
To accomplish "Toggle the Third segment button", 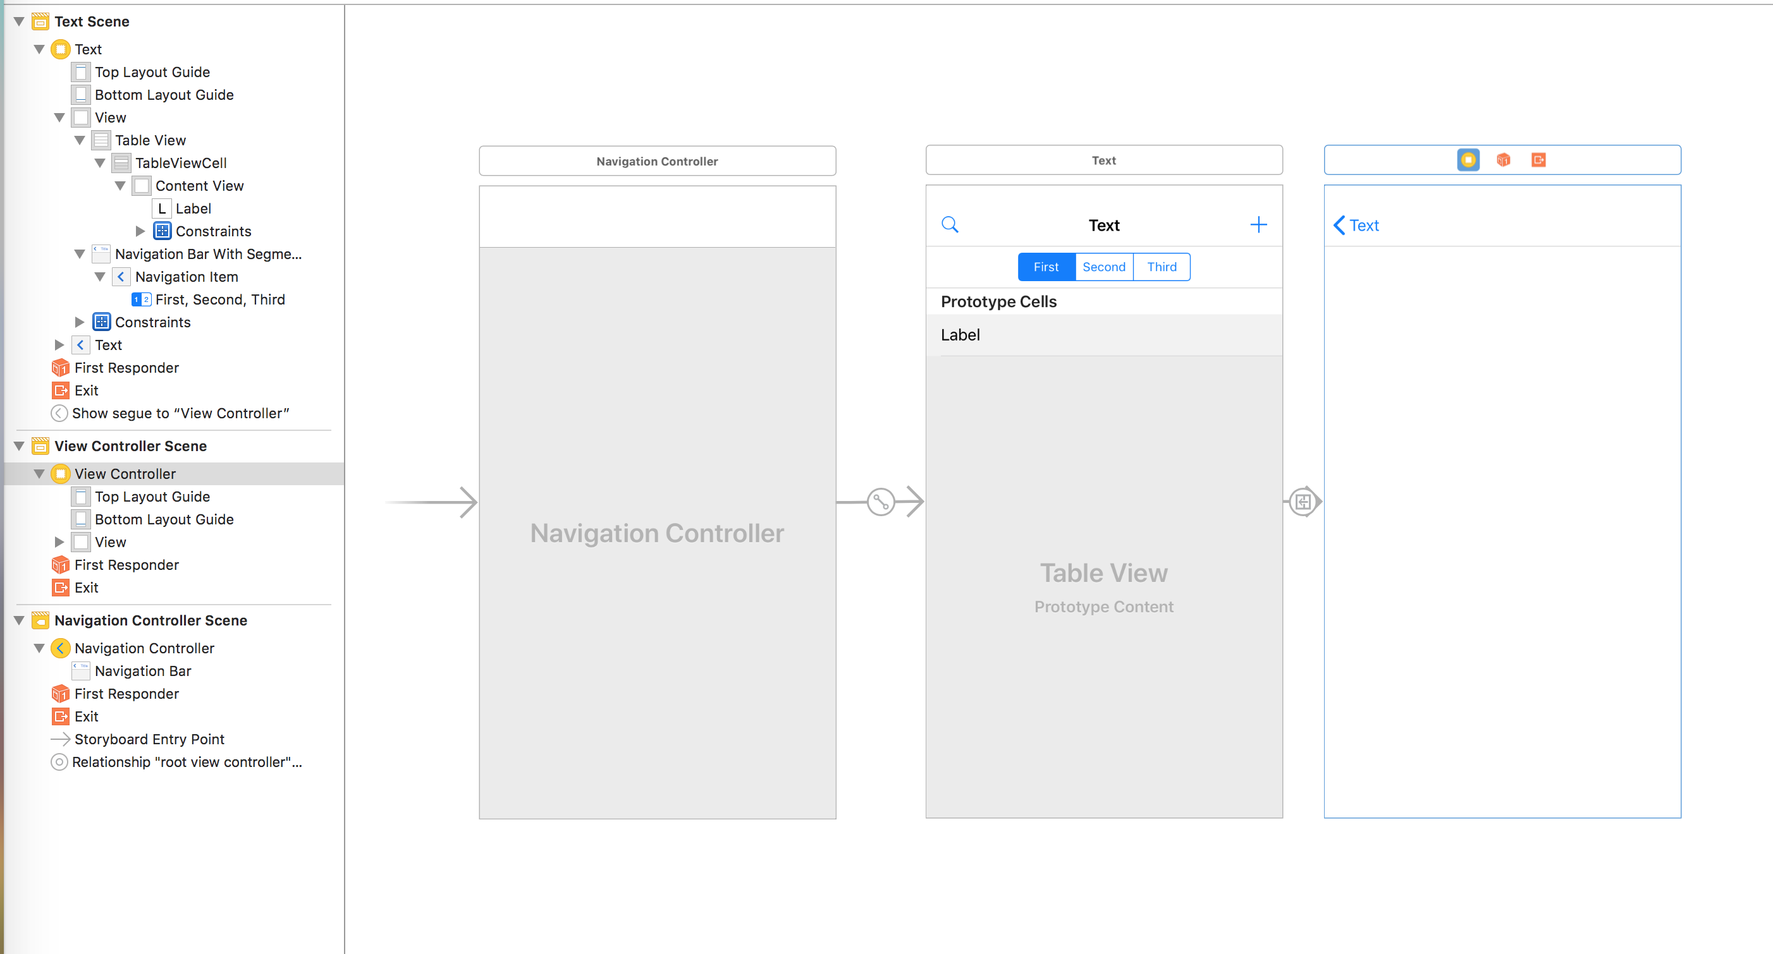I will (1162, 267).
